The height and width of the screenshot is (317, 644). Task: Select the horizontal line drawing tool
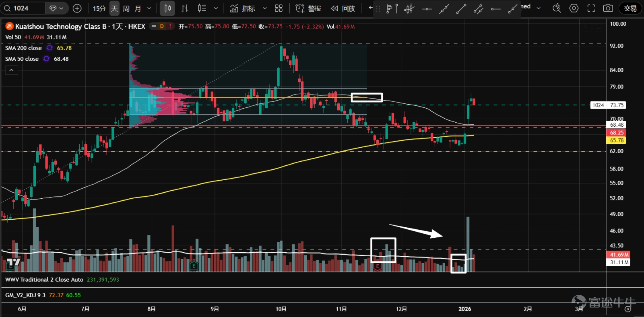point(427,8)
